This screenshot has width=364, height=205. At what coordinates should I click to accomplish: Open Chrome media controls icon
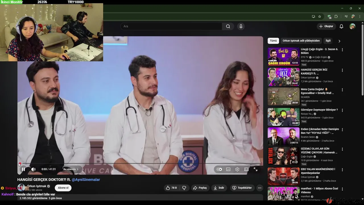(x=346, y=17)
